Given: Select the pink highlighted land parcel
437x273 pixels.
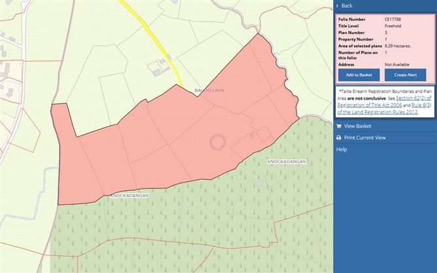Looking at the screenshot, I should point(164,144).
